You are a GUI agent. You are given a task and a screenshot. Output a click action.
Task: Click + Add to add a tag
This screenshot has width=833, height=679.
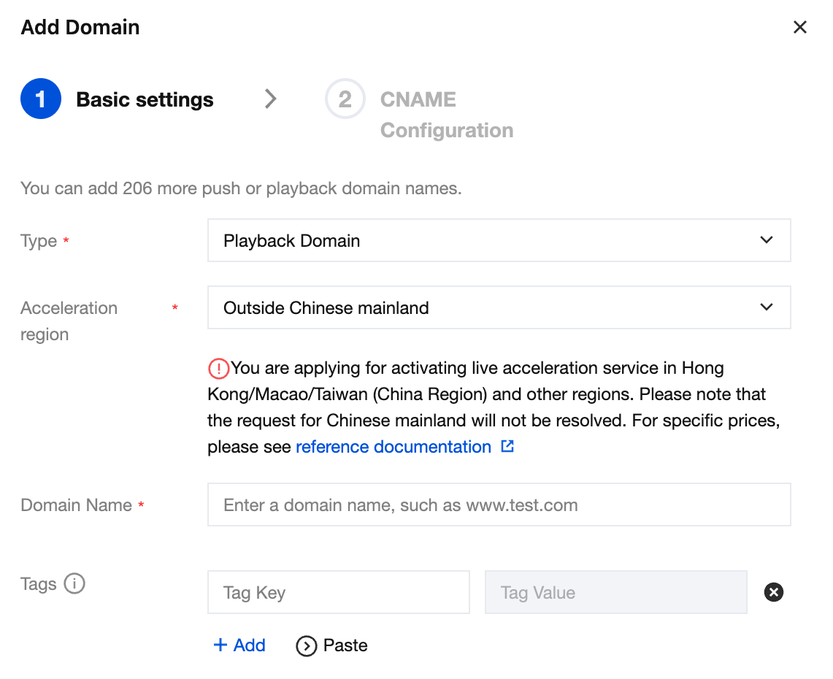239,645
